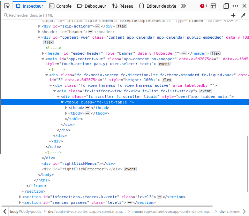
Task: Switch to the Console tab
Action: click(60, 6)
